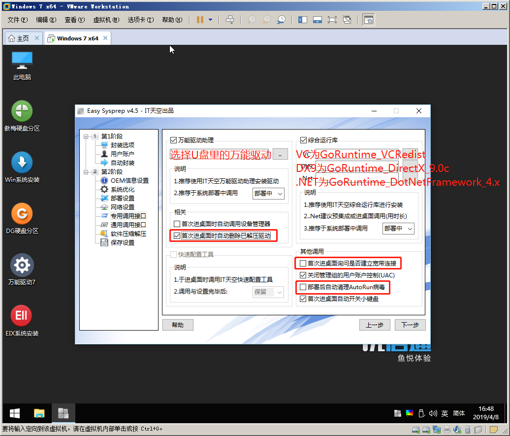This screenshot has height=436, width=510.
Task: Open 此电脑 desktop icon
Action: (x=22, y=65)
